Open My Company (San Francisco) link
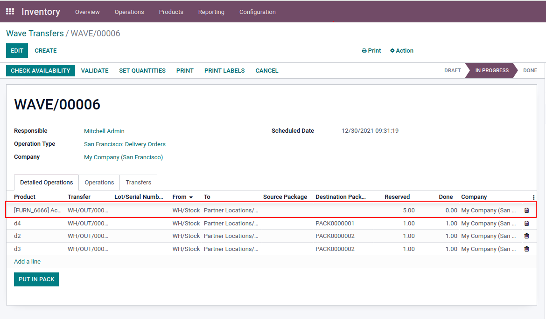The image size is (546, 319). click(x=123, y=157)
